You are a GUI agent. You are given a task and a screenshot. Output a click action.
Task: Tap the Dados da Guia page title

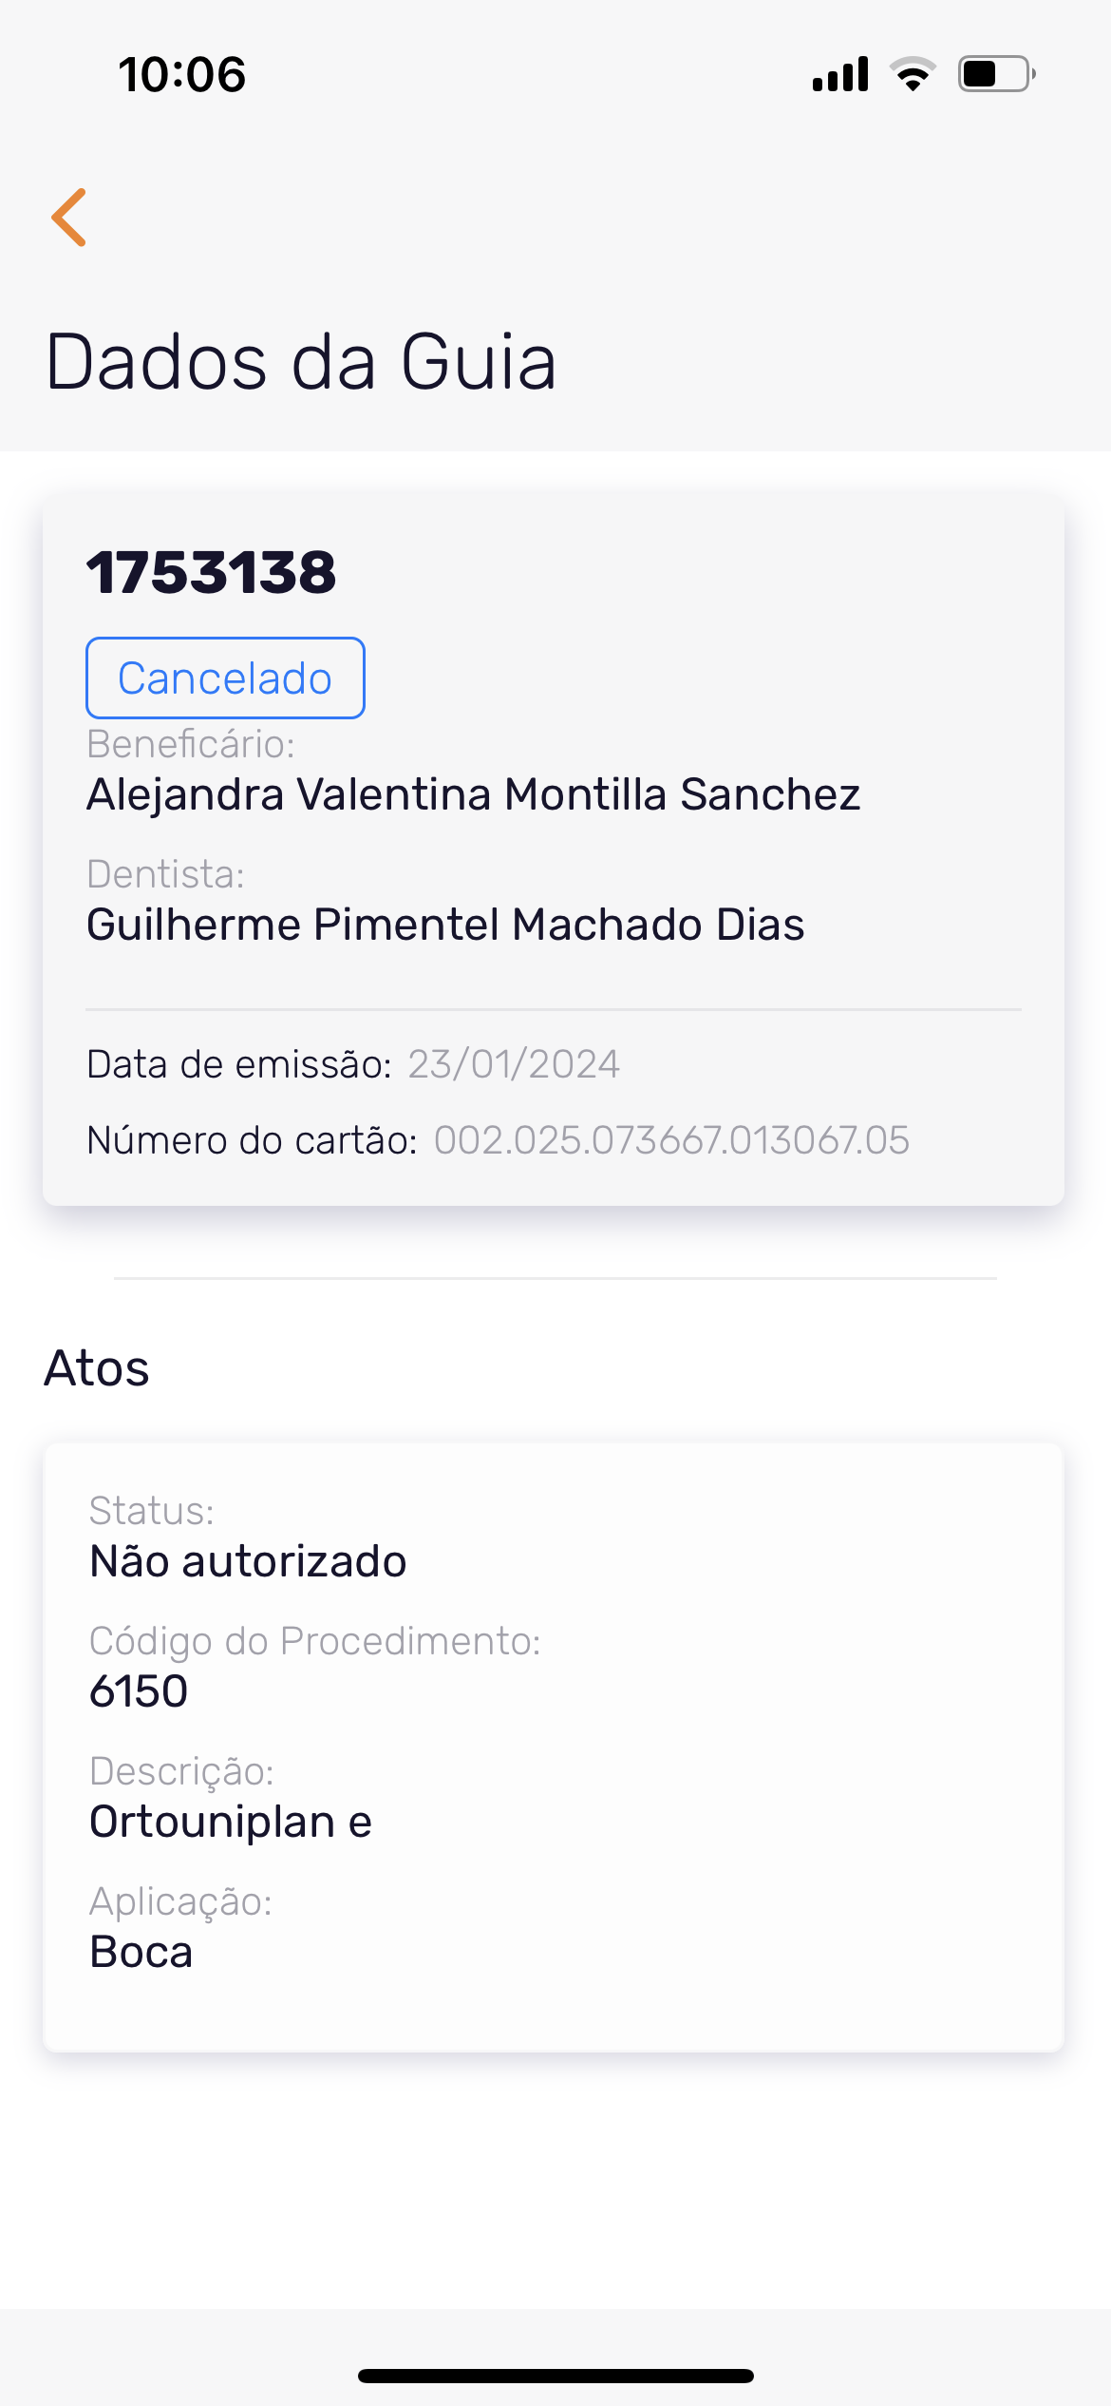301,362
